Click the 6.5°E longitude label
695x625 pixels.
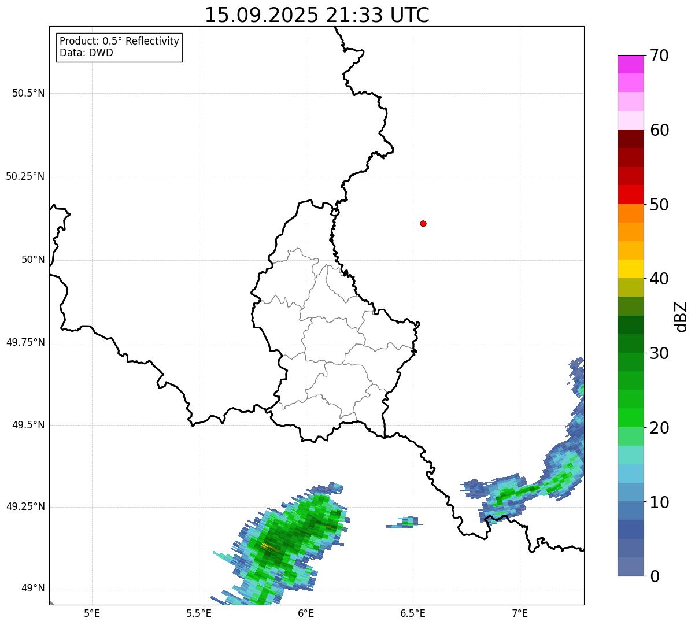coord(413,613)
